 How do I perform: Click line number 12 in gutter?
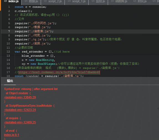(8, 52)
